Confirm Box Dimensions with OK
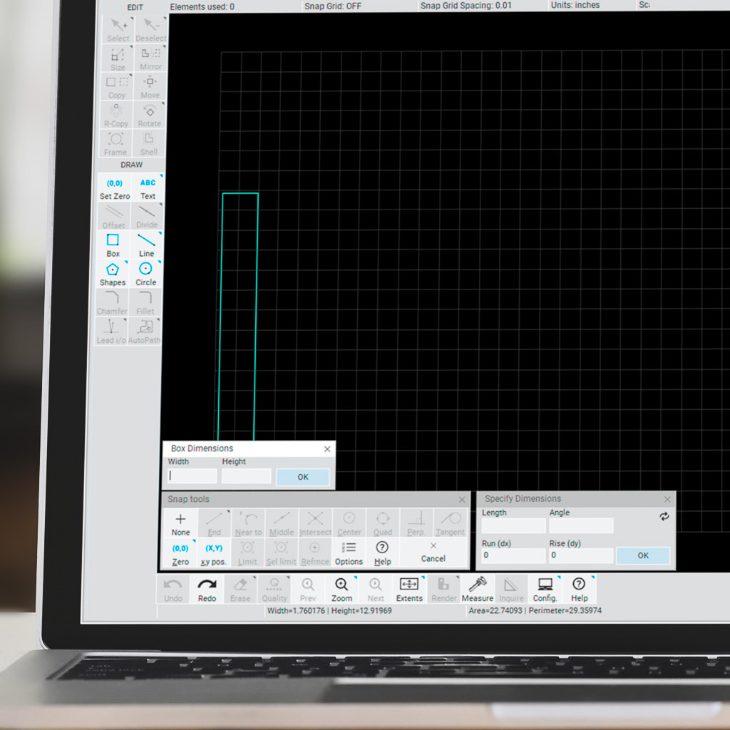The width and height of the screenshot is (730, 730). pyautogui.click(x=302, y=477)
